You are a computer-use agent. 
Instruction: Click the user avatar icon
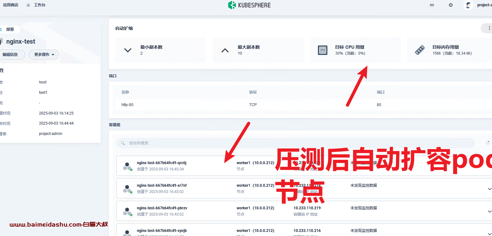pos(469,5)
